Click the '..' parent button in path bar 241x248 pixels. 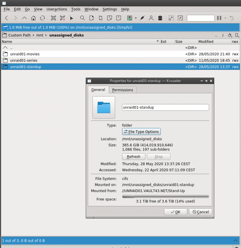click(216, 35)
